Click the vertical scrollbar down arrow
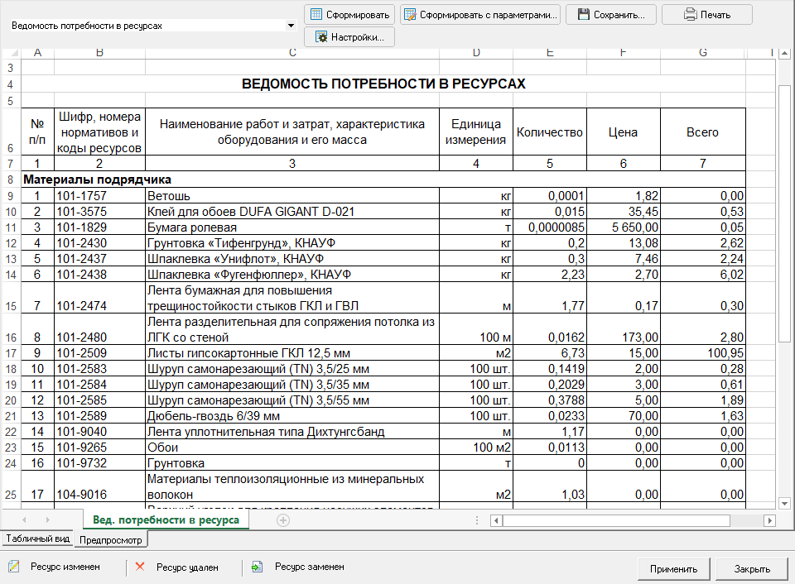The image size is (795, 584). point(784,504)
